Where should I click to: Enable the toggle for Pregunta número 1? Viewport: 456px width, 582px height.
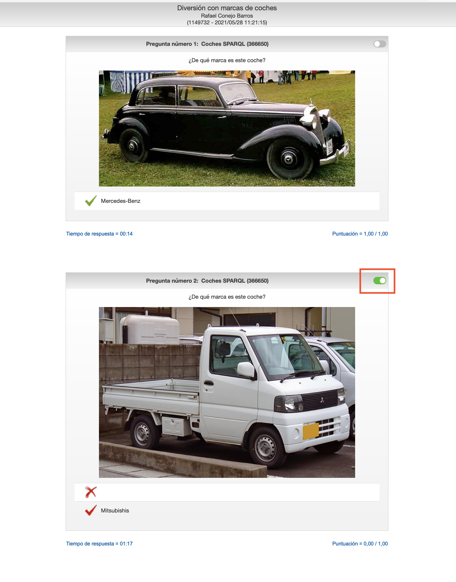tap(379, 44)
